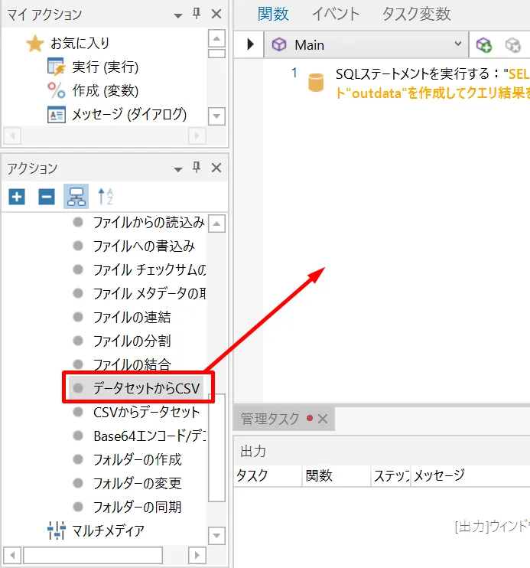Click the 作成 (変数) favorite action

pyautogui.click(x=105, y=91)
